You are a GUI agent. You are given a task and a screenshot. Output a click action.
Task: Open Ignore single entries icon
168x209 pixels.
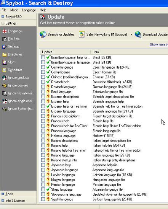pyautogui.click(x=5, y=101)
